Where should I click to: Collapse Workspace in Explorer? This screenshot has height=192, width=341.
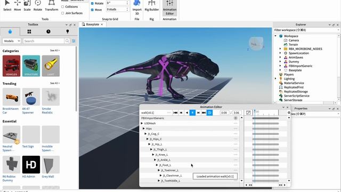[275, 36]
